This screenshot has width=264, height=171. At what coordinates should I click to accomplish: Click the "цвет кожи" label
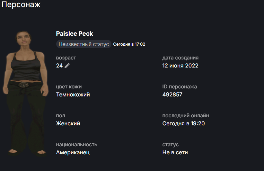(69, 87)
